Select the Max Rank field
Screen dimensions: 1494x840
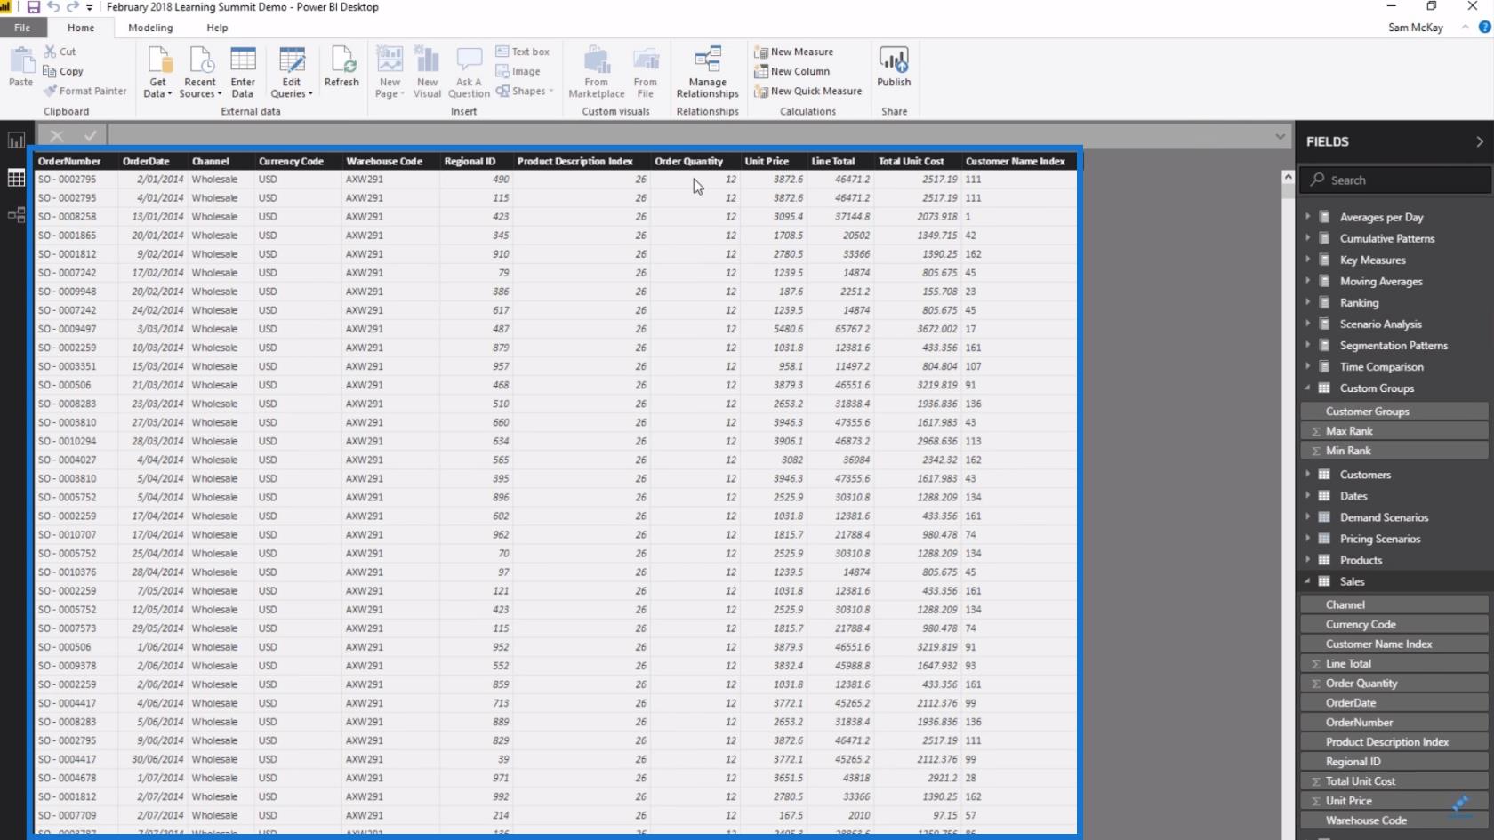pos(1394,431)
